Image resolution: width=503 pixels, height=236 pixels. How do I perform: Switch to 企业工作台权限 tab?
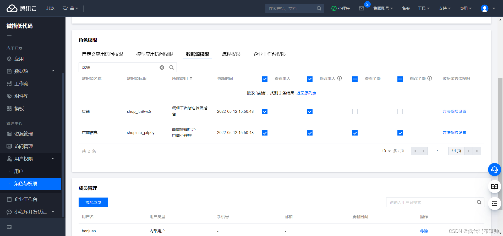(270, 54)
